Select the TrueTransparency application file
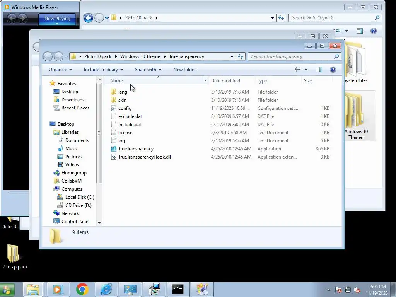 (x=136, y=149)
